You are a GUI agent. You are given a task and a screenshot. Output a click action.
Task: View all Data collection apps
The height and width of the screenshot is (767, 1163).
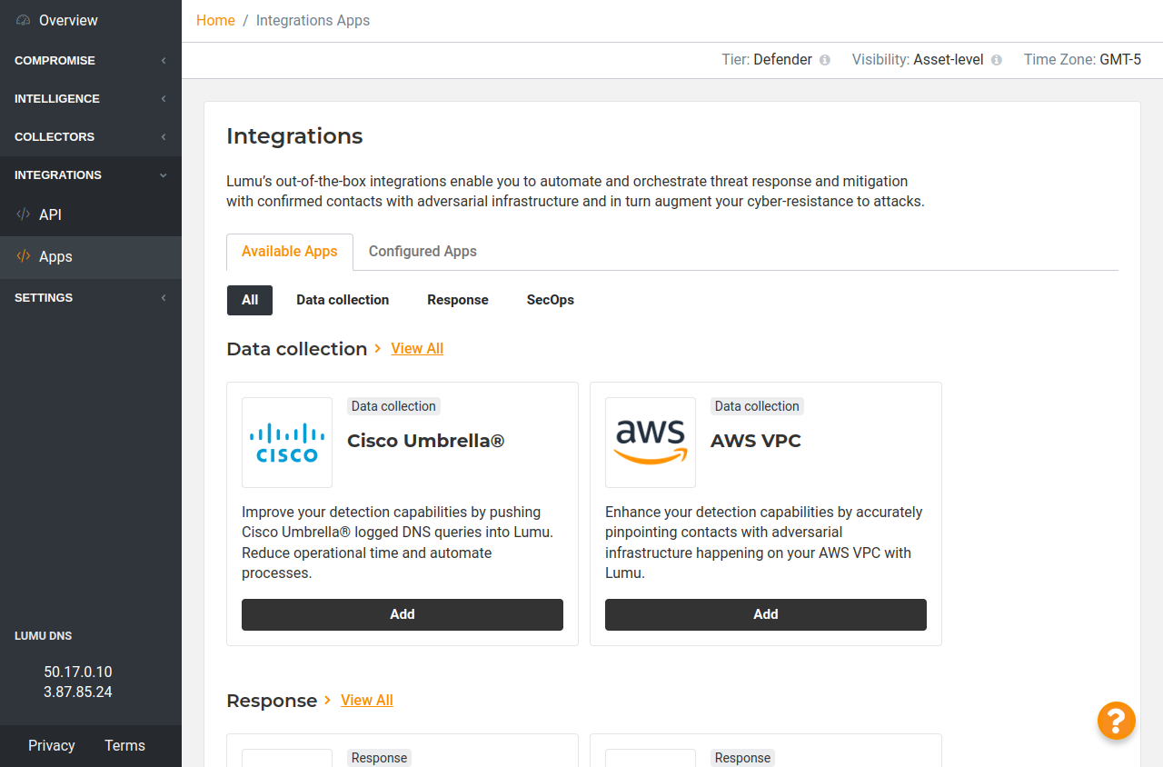click(x=417, y=348)
